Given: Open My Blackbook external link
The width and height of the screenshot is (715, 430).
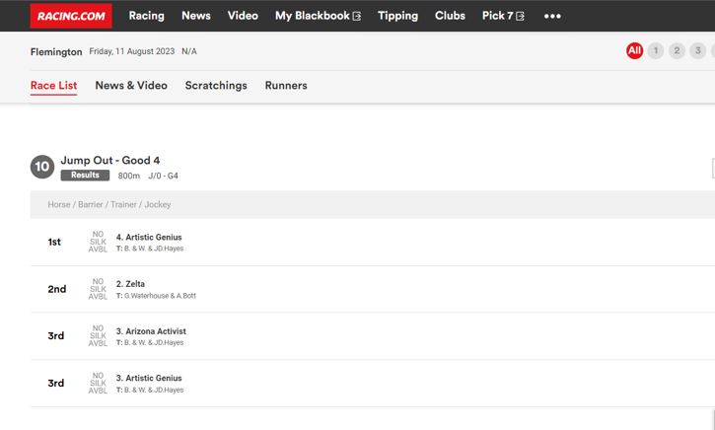Looking at the screenshot, I should pos(318,16).
